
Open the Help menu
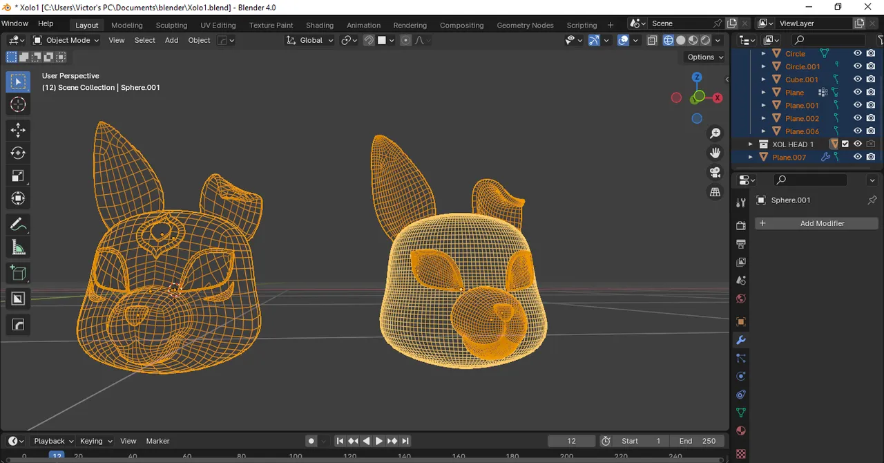(x=46, y=23)
